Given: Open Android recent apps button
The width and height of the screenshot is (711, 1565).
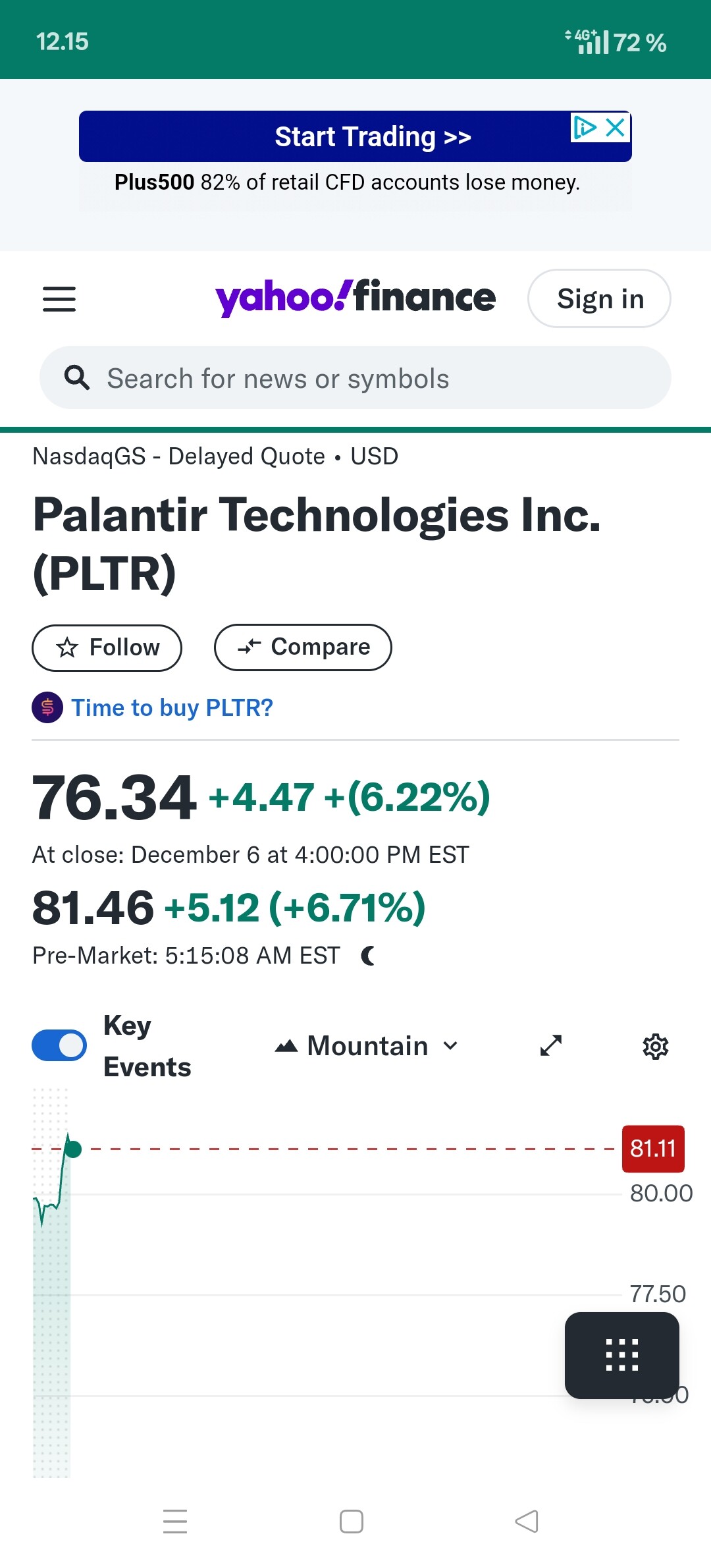Looking at the screenshot, I should coord(175,1522).
